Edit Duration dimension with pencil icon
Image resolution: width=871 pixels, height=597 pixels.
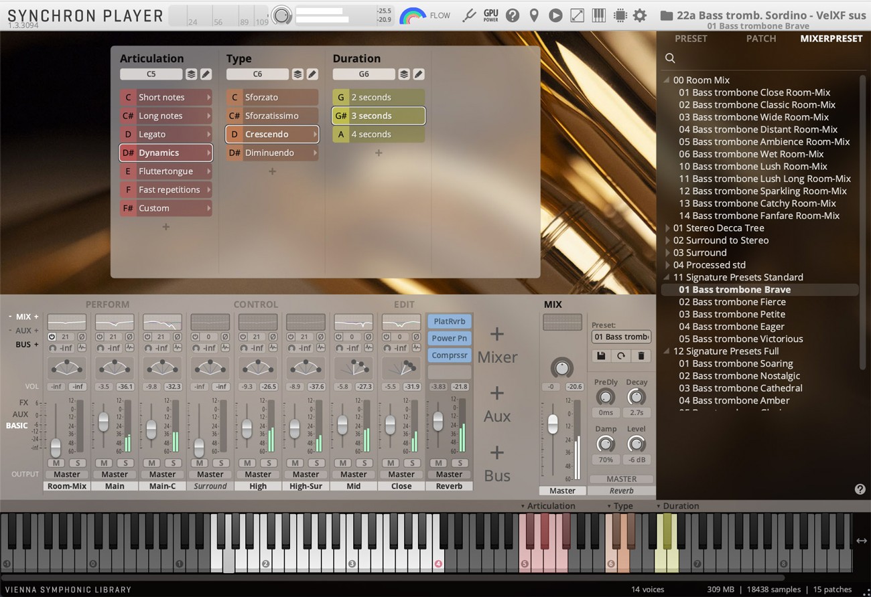click(419, 74)
